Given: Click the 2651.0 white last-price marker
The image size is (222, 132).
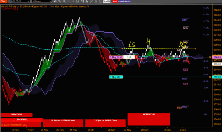Looking at the screenshot, I should point(217,64).
